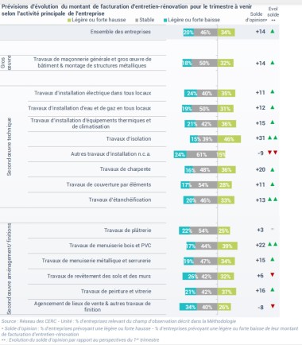Click the red down arrow beside +6

[273, 275]
